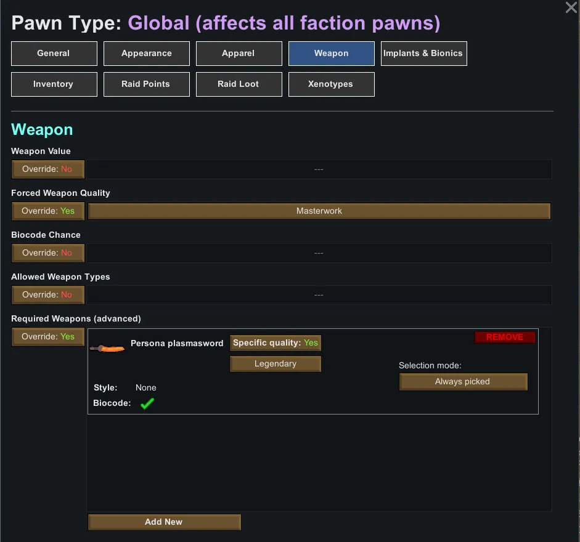
Task: Switch to the Implants & Bionics tab
Action: tap(423, 54)
